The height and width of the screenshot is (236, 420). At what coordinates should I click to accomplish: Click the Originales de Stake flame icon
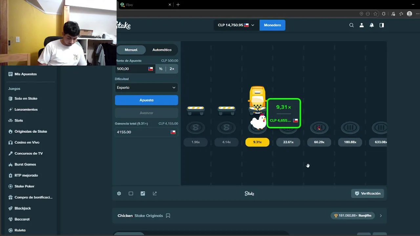pyautogui.click(x=10, y=131)
